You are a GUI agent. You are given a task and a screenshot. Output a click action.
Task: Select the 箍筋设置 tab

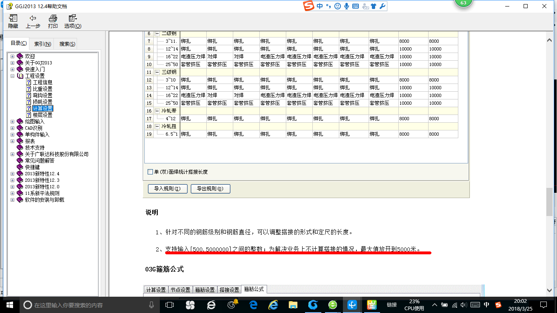tap(205, 290)
